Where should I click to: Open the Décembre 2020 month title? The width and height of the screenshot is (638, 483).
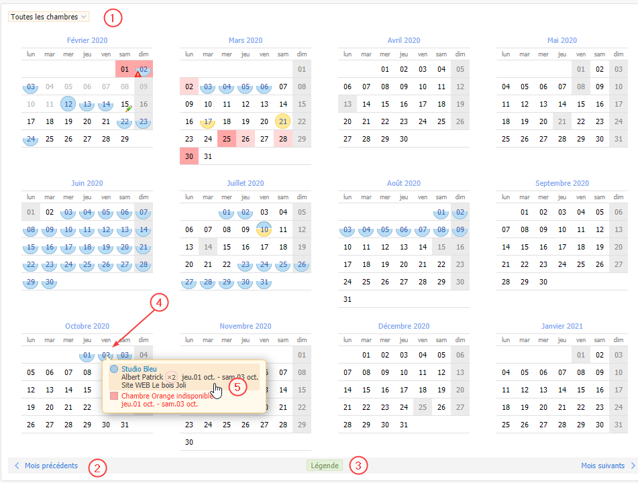click(403, 326)
